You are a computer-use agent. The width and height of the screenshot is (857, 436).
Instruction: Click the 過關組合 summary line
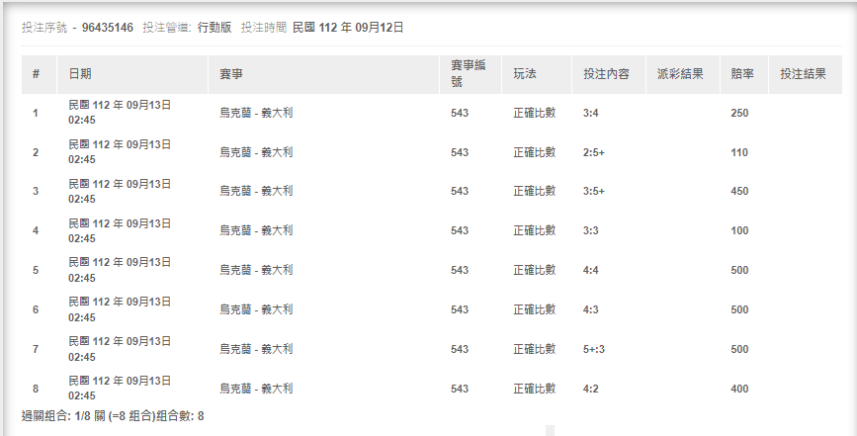pyautogui.click(x=113, y=416)
